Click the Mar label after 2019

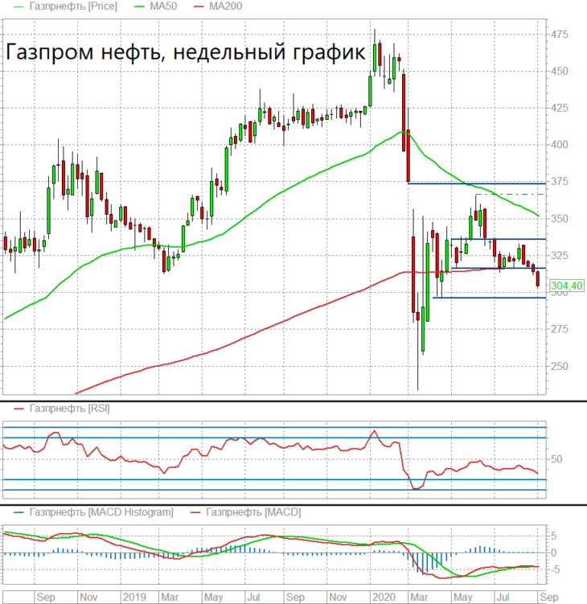(170, 597)
